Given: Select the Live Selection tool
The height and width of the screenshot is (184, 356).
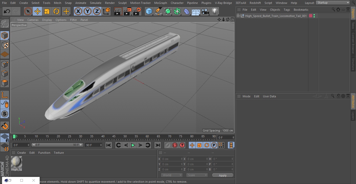Looking at the screenshot, I should pos(28,11).
